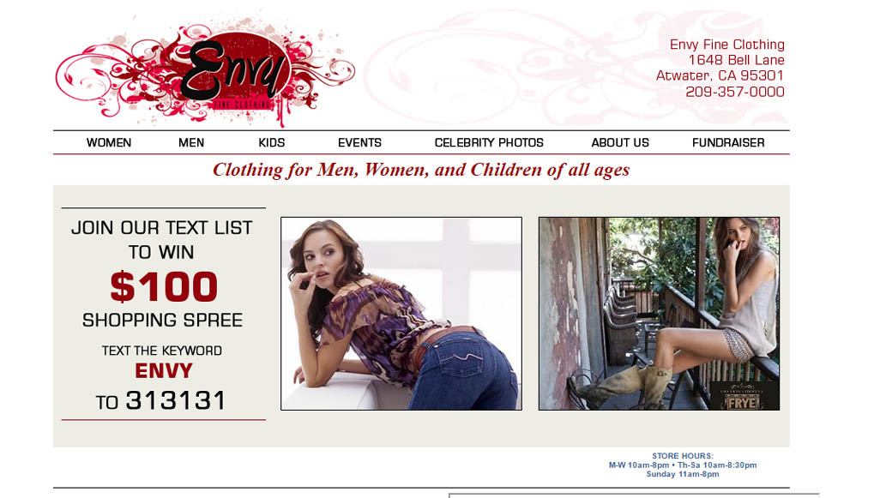Click the $100 shopping spree text
Viewport: 874px width, 498px height.
[x=164, y=287]
